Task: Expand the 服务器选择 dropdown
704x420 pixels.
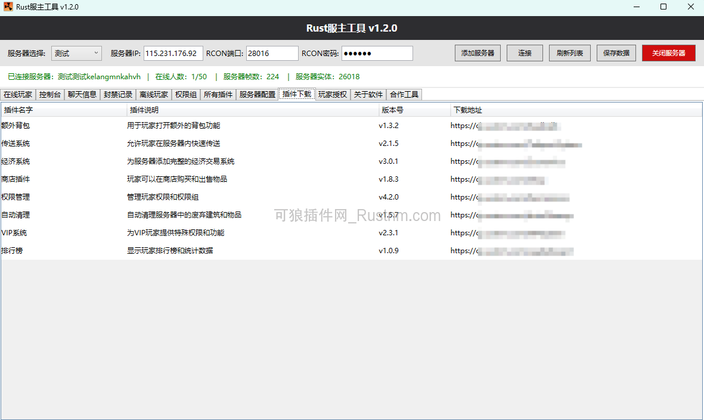Action: click(76, 53)
